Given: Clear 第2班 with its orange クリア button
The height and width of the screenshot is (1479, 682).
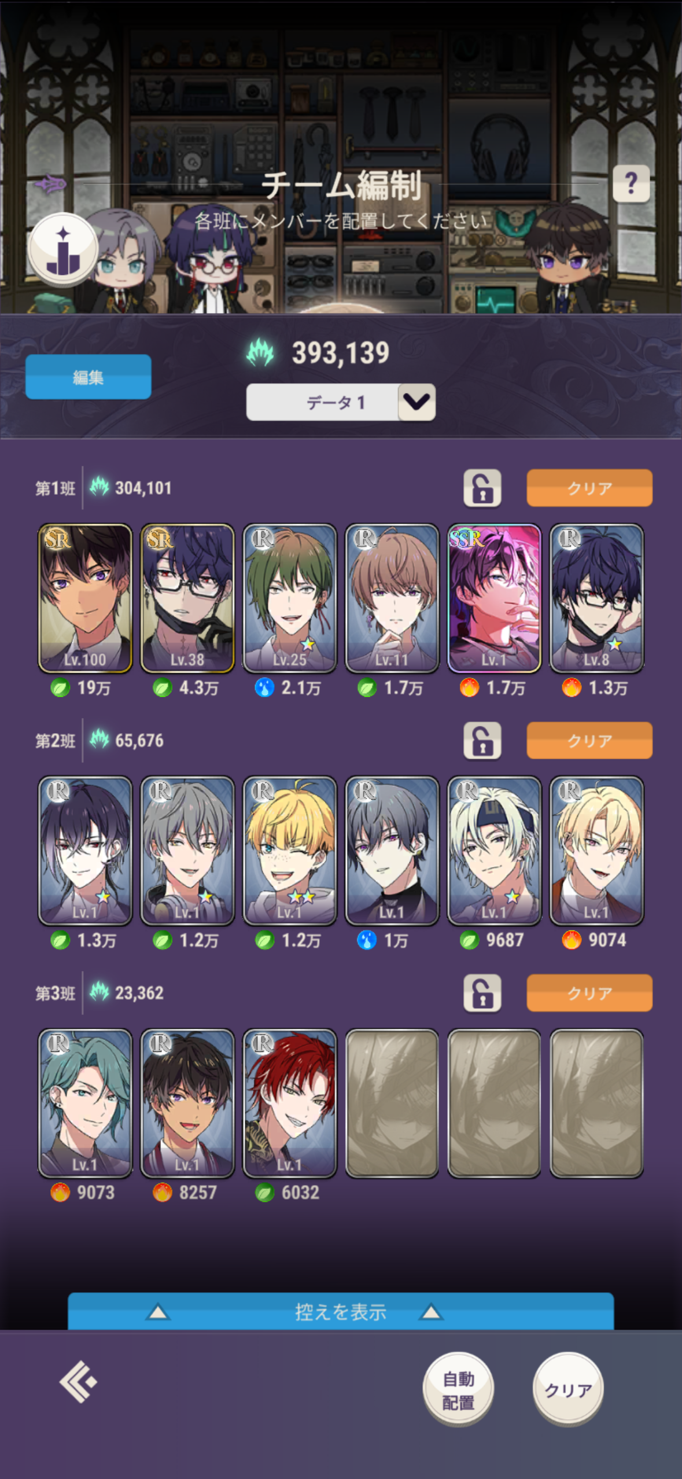Looking at the screenshot, I should click(589, 740).
